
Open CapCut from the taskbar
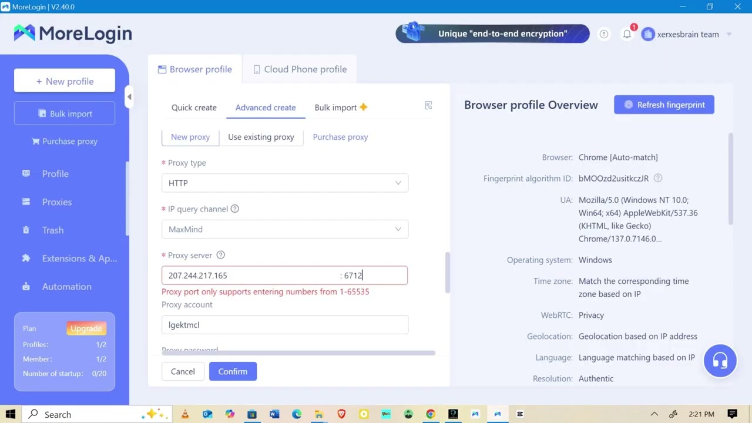coord(520,414)
